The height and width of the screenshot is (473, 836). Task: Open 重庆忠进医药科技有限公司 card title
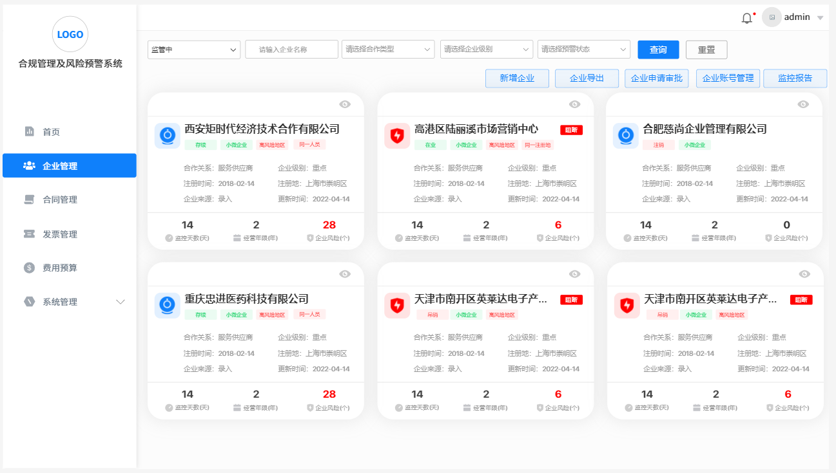coord(246,299)
